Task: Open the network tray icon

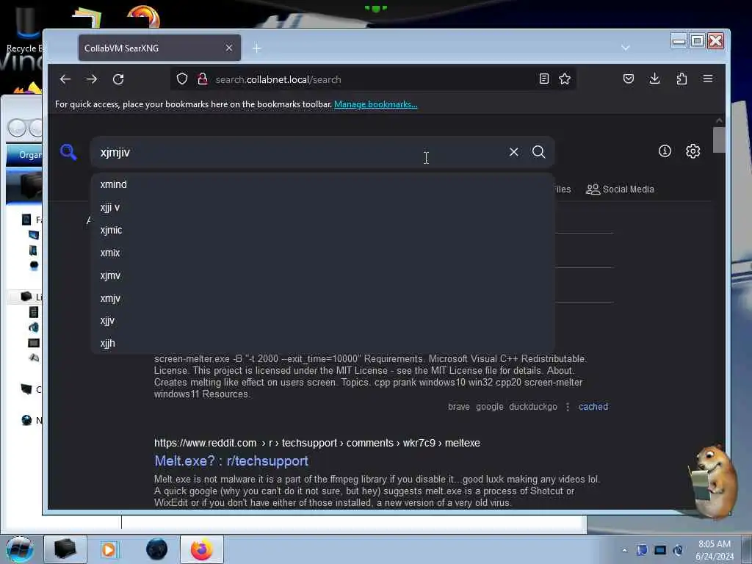Action: tap(660, 550)
